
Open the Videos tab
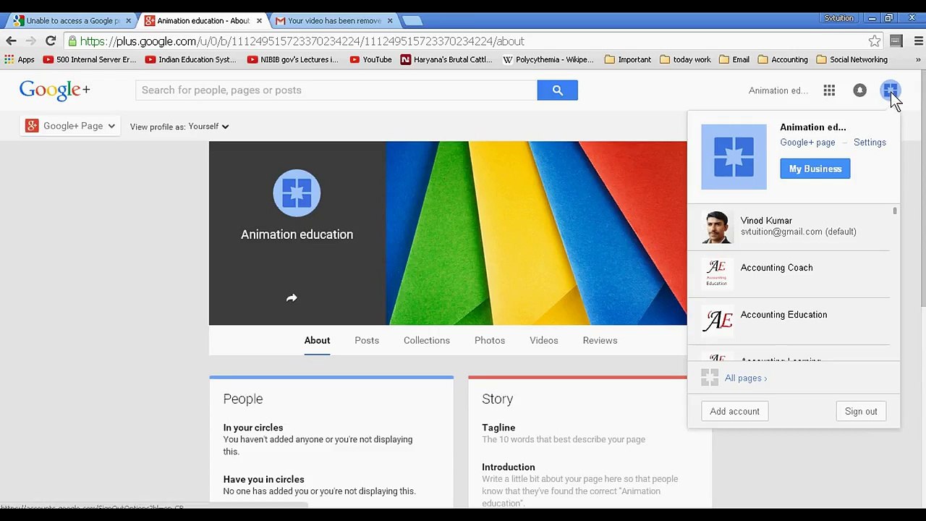click(544, 341)
